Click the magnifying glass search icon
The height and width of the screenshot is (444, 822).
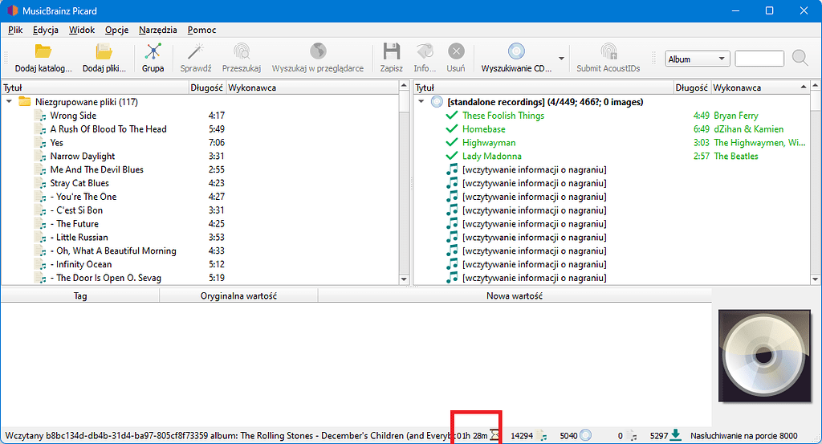click(x=800, y=58)
